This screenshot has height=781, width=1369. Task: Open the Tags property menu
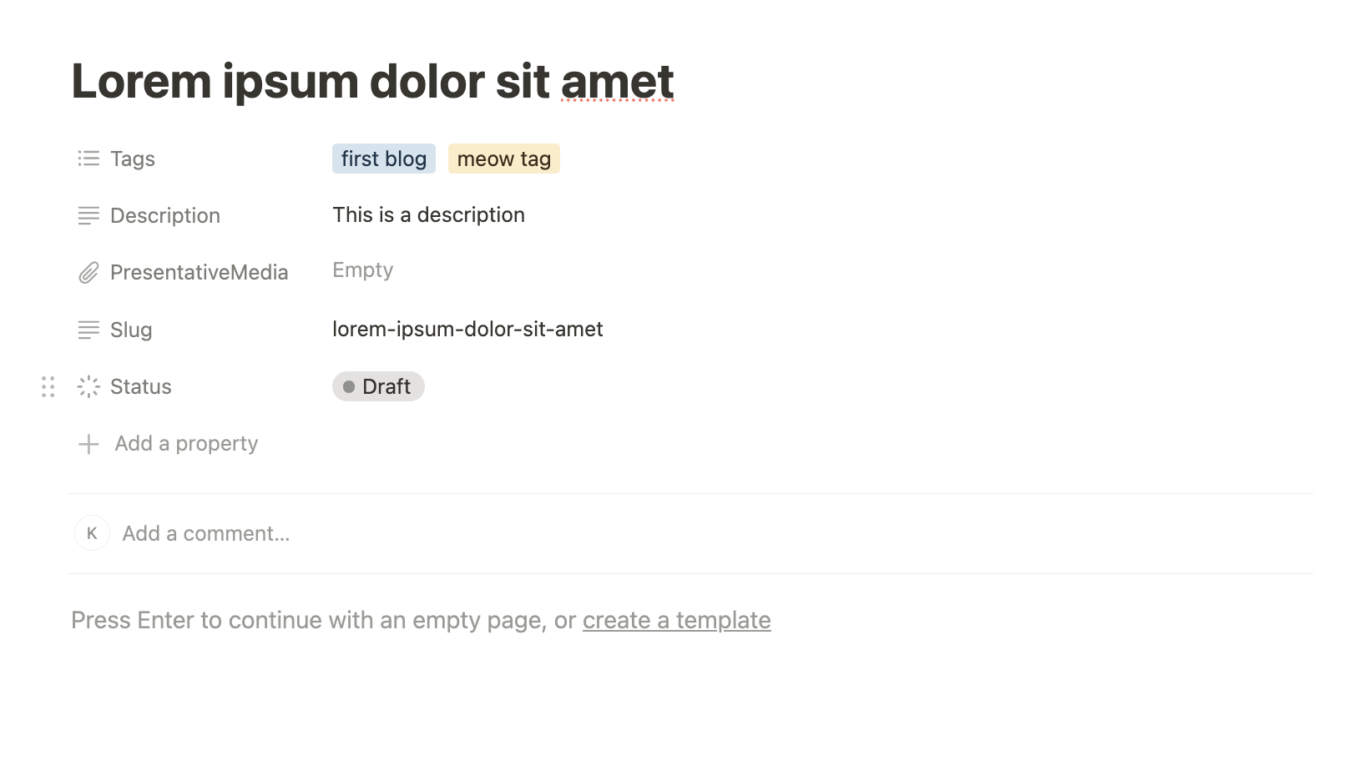[133, 159]
